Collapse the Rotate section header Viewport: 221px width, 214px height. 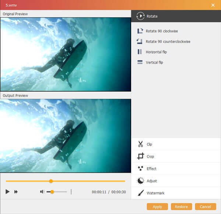(x=151, y=16)
